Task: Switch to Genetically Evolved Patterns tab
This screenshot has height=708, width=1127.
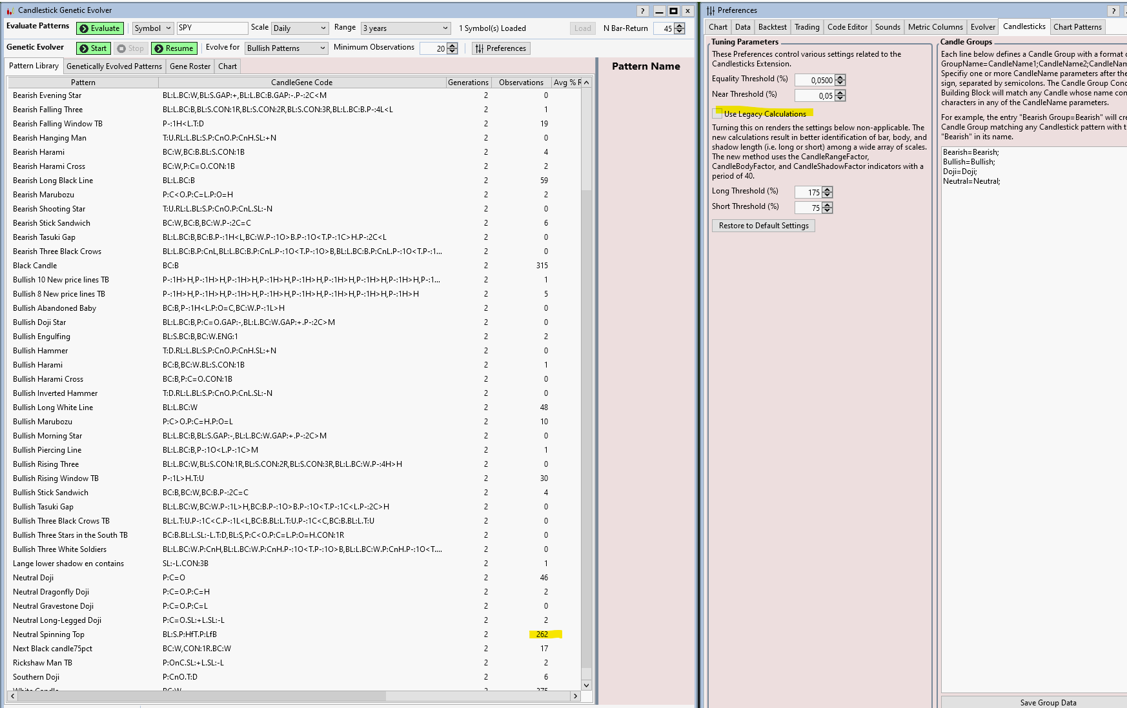Action: [114, 66]
